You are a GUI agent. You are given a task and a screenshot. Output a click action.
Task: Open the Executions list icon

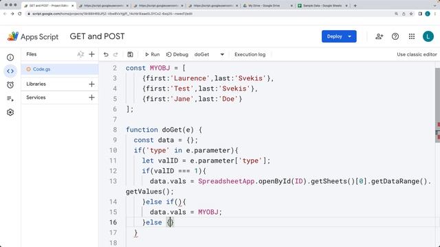[10, 99]
